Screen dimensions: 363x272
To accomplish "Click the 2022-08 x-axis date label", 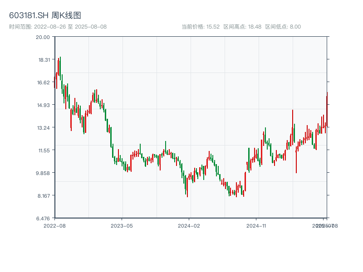I will tap(54, 225).
